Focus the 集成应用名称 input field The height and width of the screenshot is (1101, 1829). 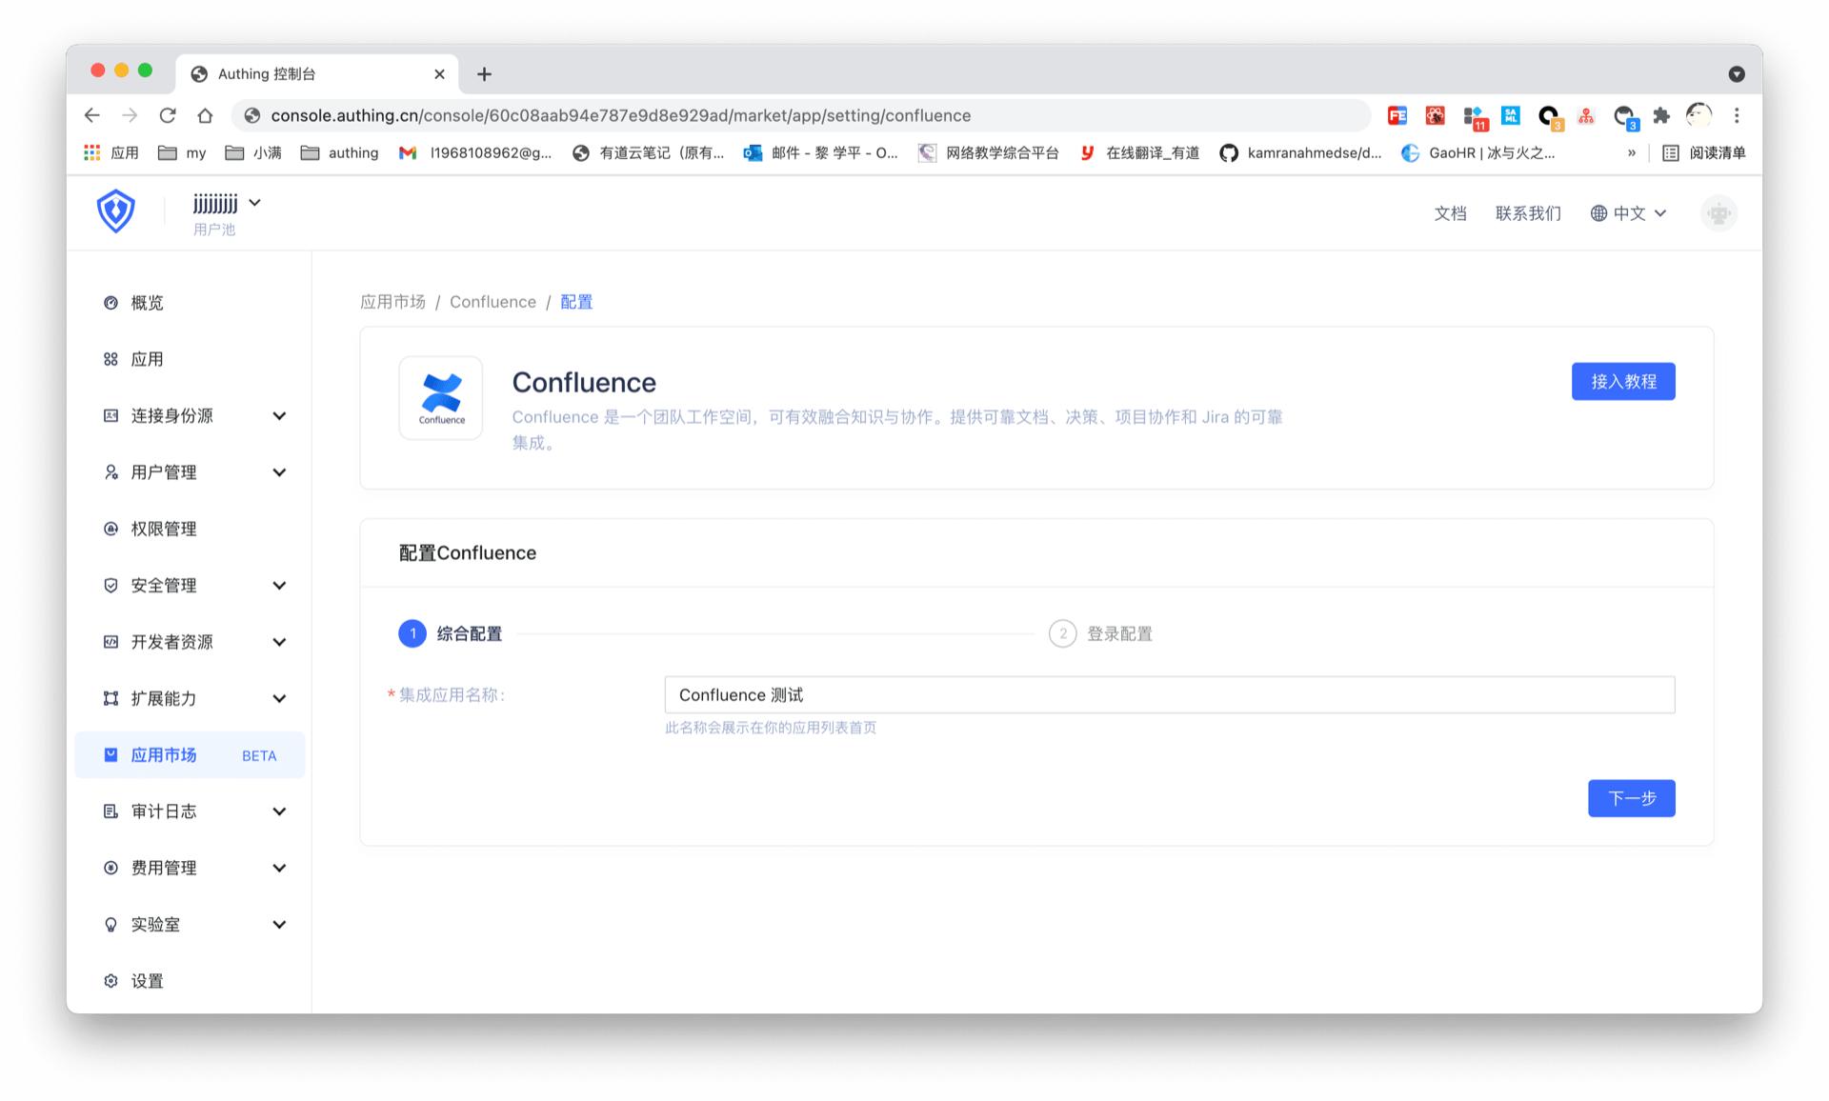point(1169,695)
